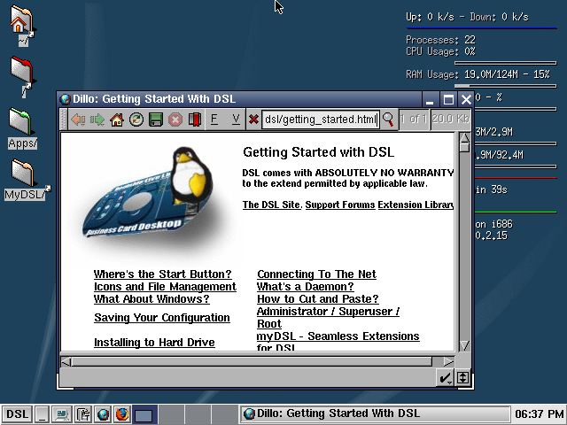Stop loading with the red stop icon

175,120
